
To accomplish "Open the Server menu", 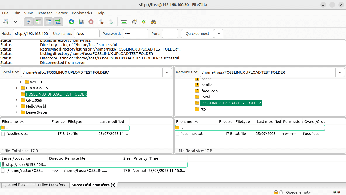I will click(x=62, y=13).
